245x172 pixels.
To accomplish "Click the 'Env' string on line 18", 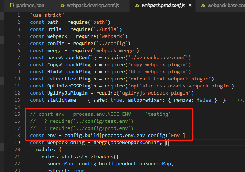I will (175, 136).
